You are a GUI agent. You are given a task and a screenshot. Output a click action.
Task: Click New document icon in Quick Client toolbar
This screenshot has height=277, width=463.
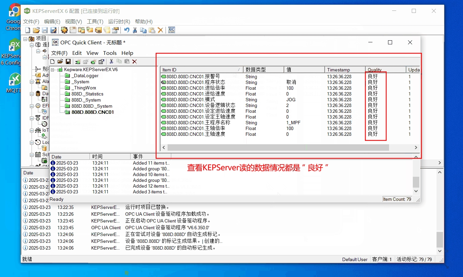tap(52, 62)
